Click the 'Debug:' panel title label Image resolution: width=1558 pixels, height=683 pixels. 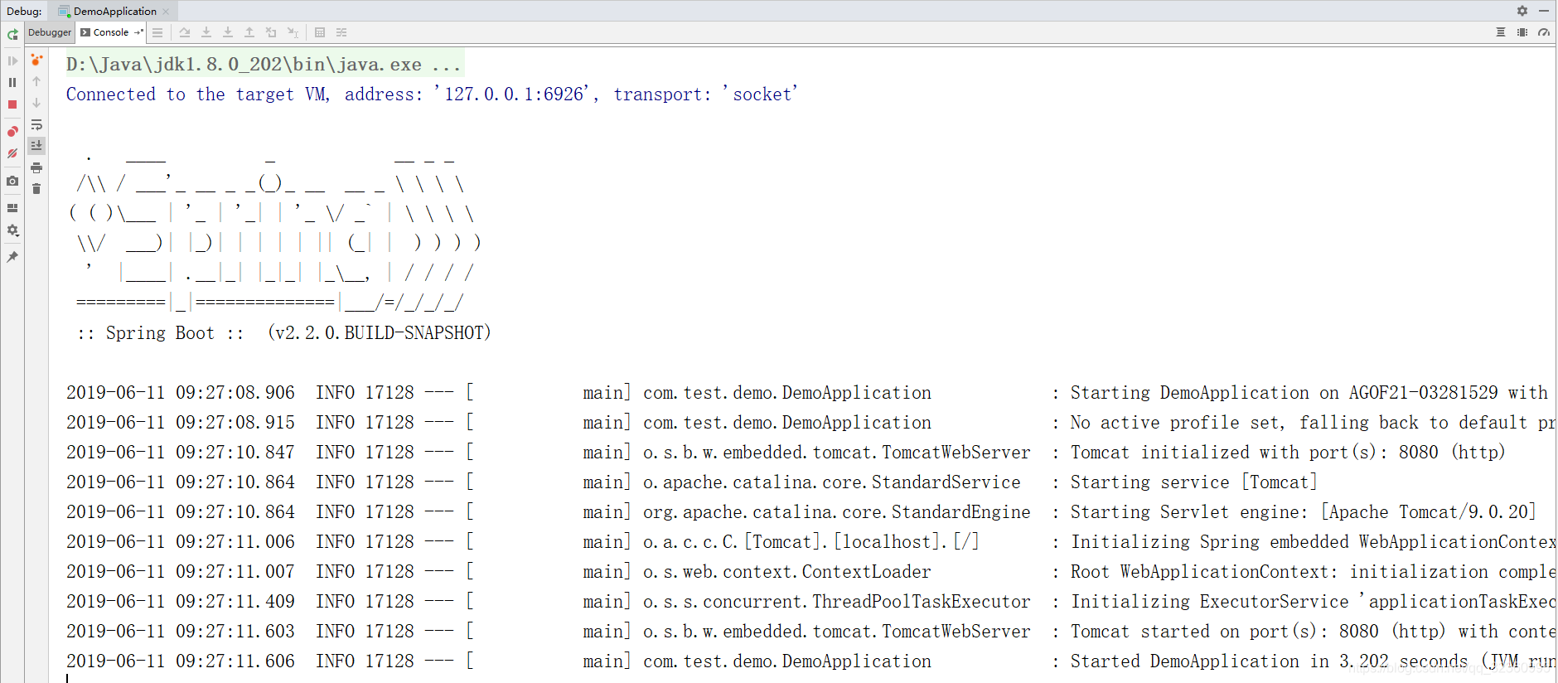coord(24,11)
